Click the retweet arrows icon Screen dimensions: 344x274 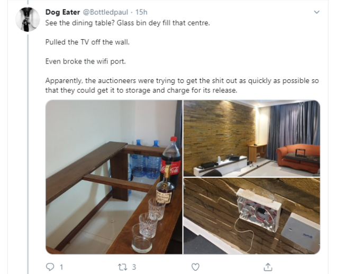122,267
